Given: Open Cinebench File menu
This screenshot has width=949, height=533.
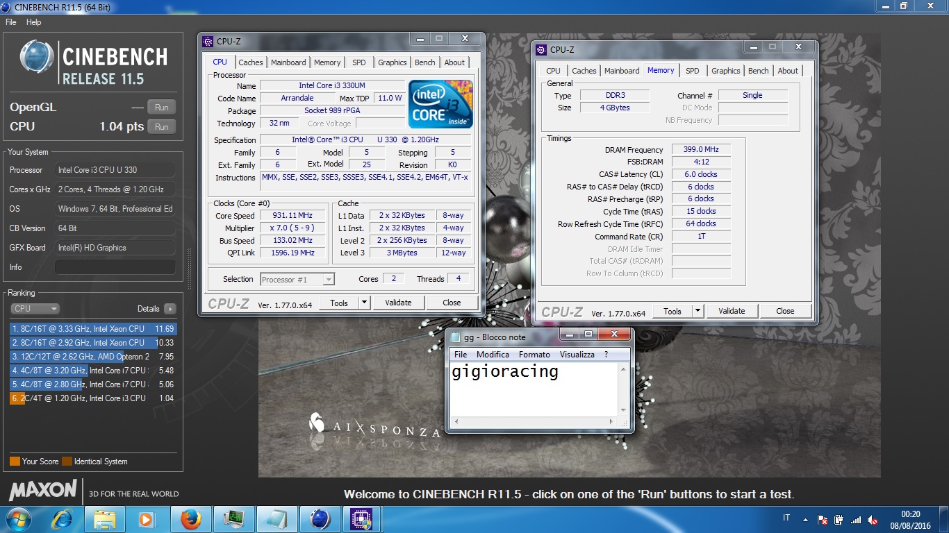Looking at the screenshot, I should (11, 22).
